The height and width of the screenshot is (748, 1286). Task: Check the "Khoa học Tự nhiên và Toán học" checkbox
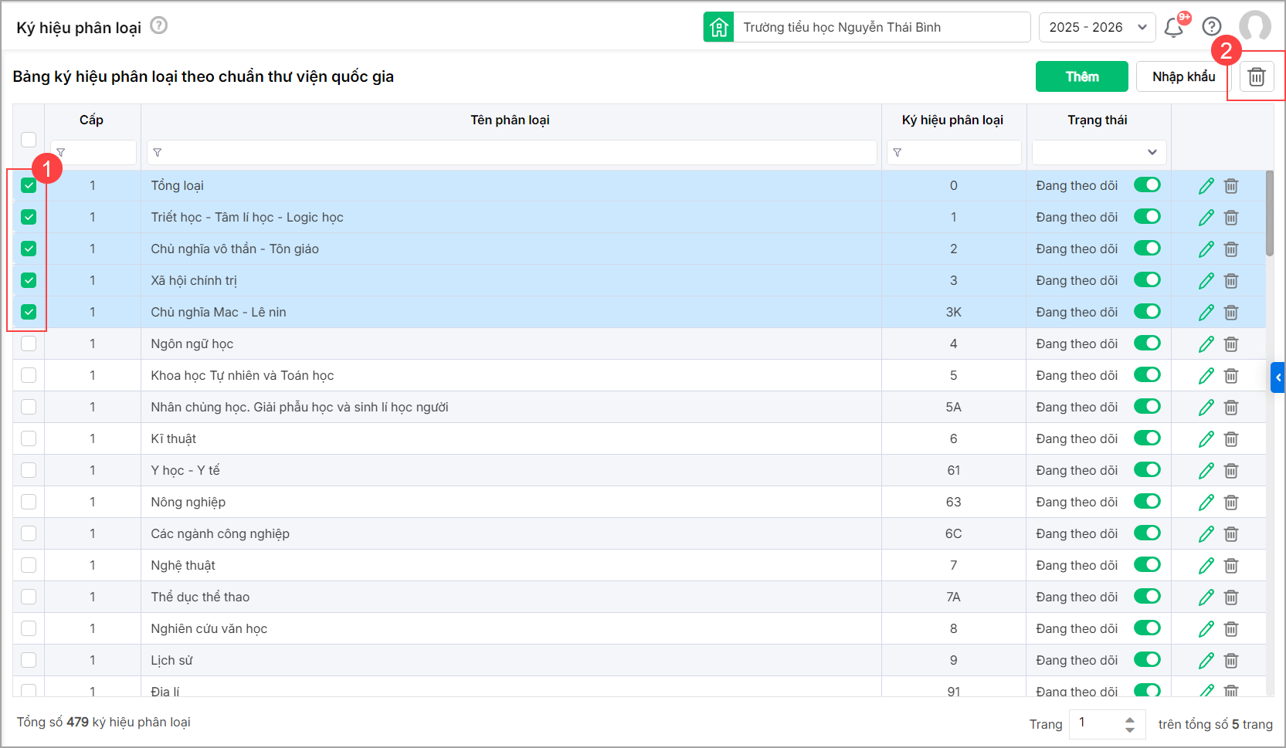[x=29, y=375]
